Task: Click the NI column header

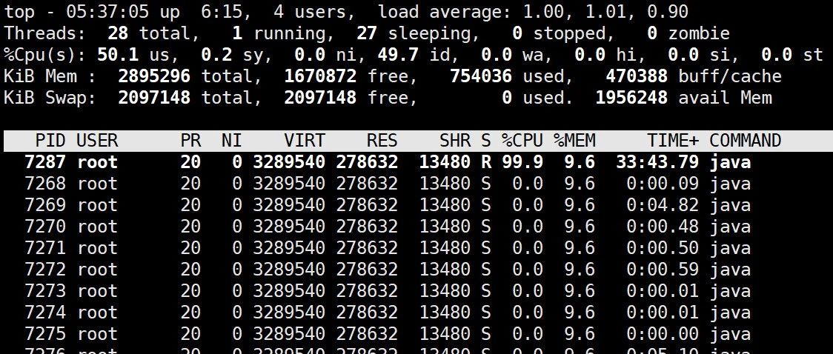Action: click(232, 141)
